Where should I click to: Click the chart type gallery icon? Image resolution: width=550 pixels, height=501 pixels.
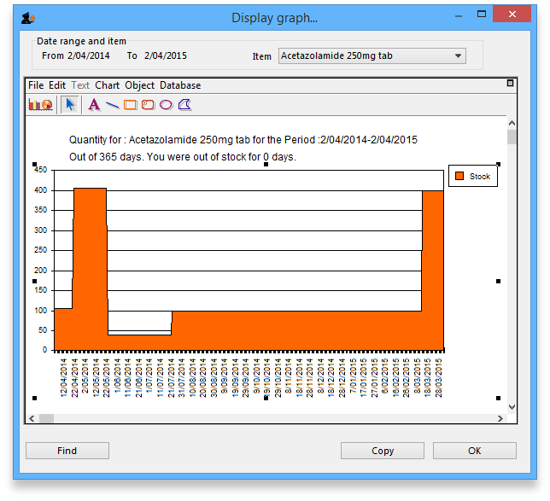[40, 104]
